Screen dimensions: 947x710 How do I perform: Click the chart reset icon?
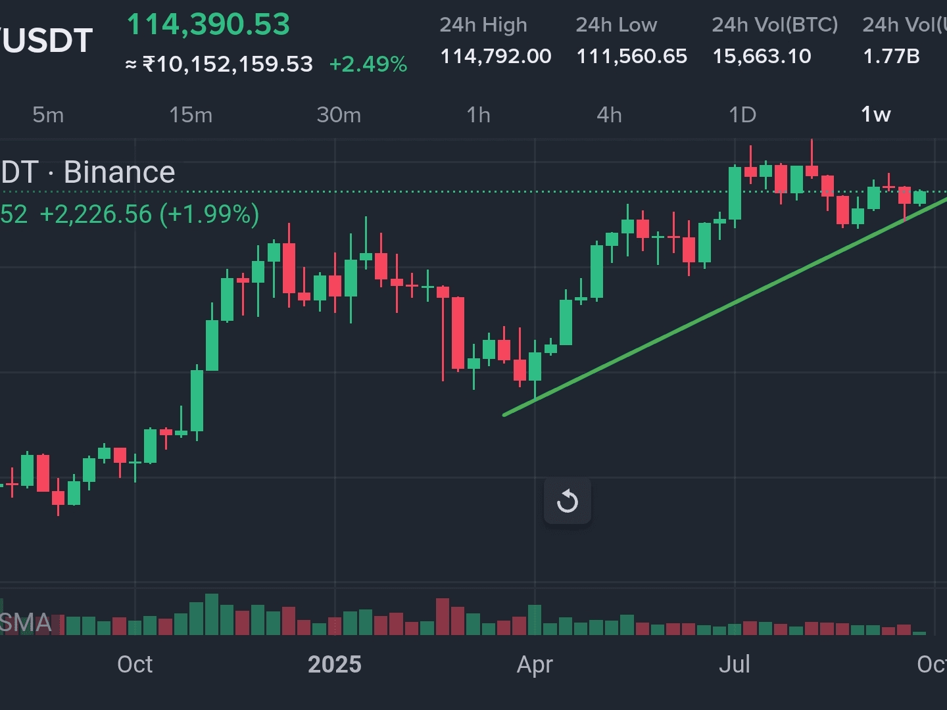[x=568, y=502]
